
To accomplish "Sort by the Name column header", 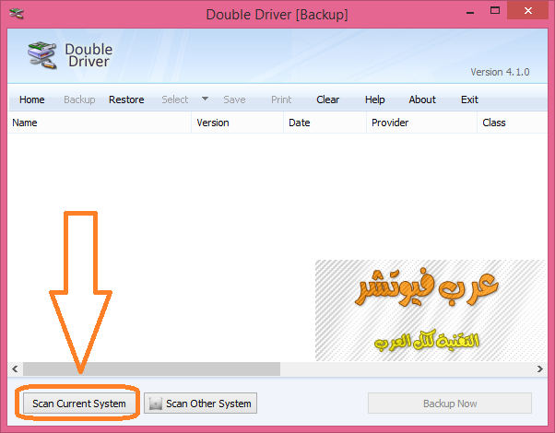I will [x=100, y=123].
